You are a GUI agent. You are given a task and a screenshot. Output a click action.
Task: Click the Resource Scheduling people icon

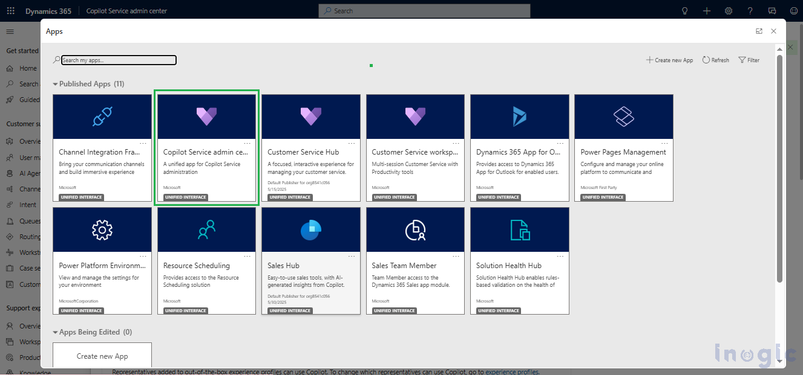206,229
